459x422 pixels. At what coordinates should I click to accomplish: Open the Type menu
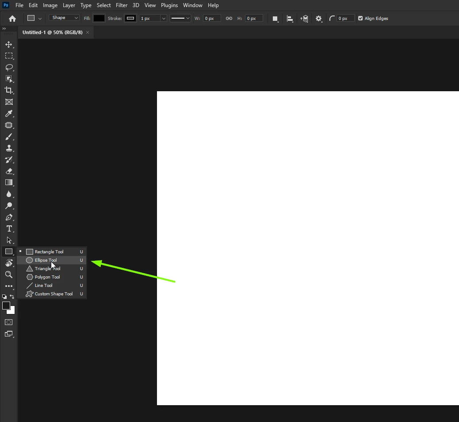(x=86, y=5)
